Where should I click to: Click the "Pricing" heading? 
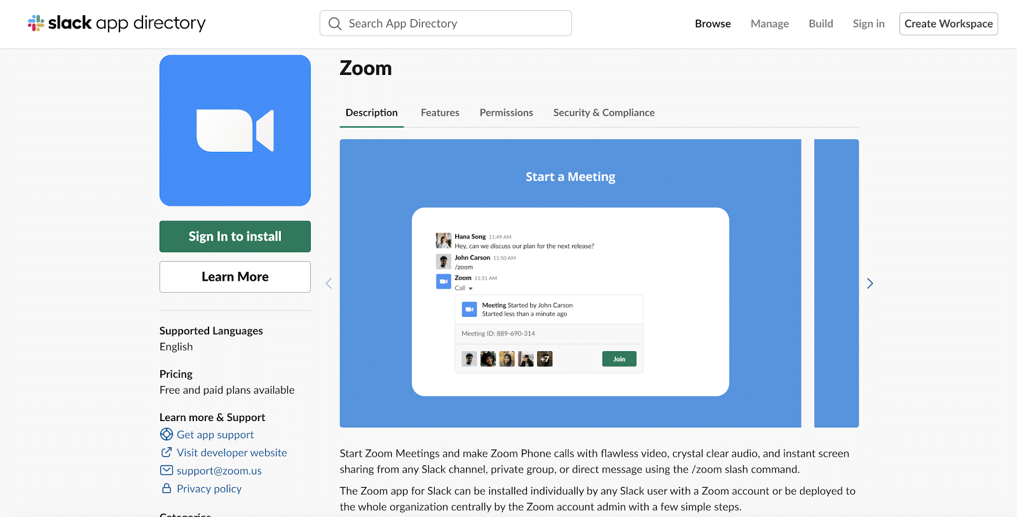176,374
